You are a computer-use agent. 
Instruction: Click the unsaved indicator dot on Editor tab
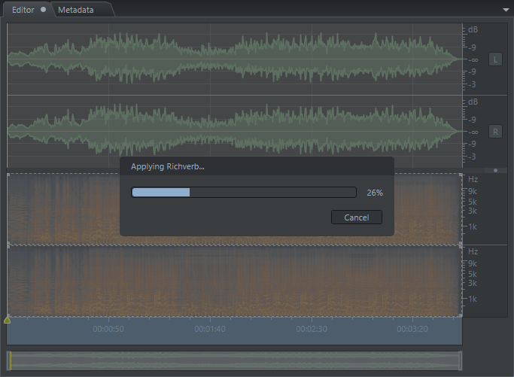pos(44,10)
